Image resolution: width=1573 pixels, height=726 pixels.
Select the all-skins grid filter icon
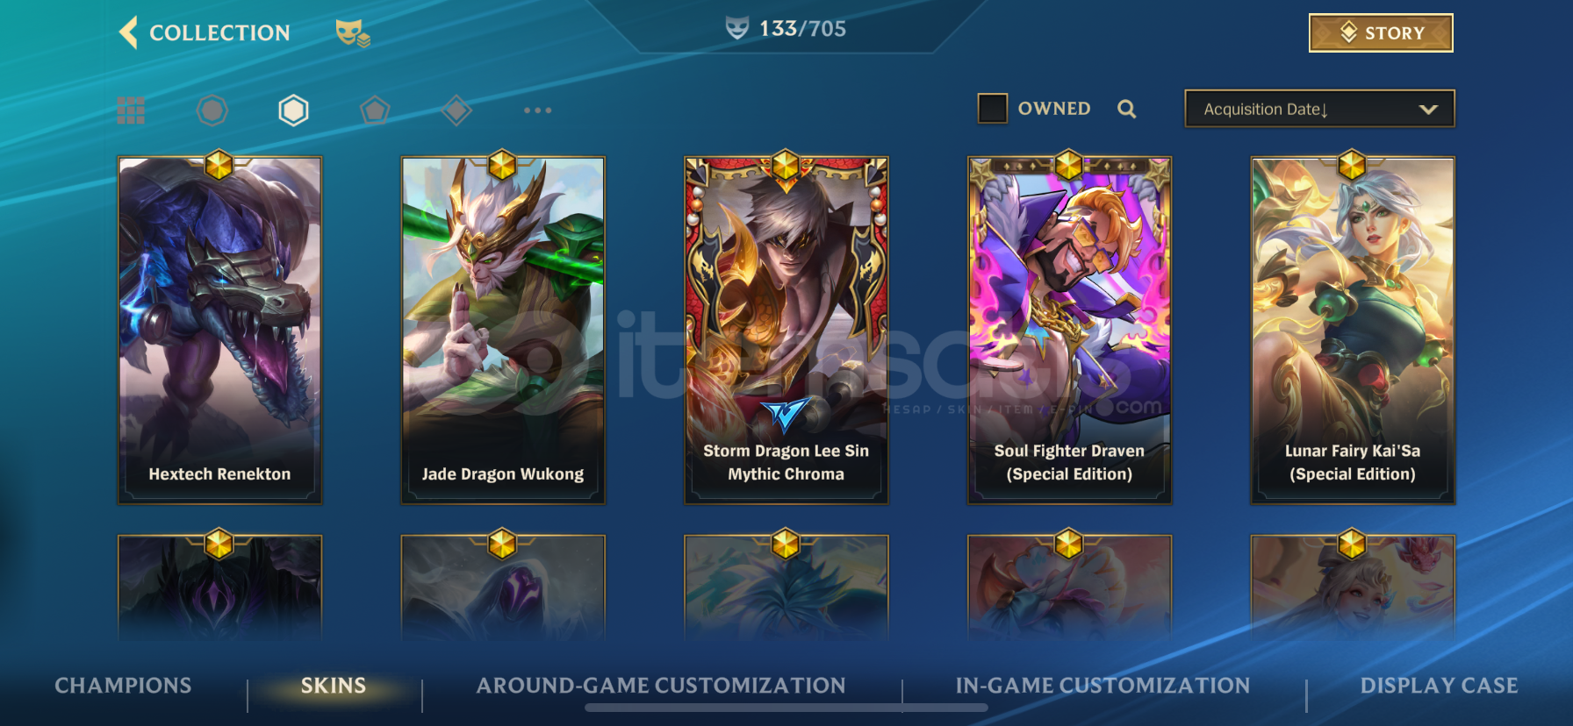131,110
